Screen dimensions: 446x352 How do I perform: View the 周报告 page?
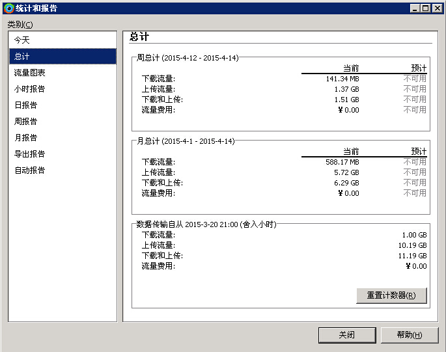(26, 122)
